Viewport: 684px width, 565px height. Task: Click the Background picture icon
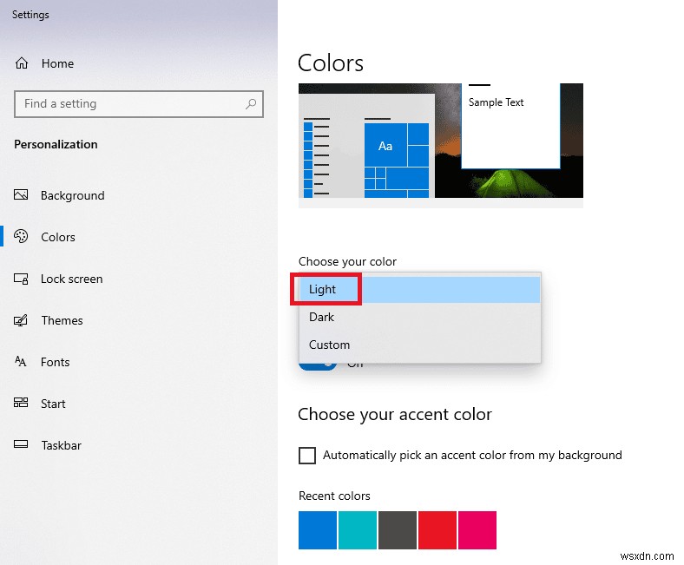point(21,194)
